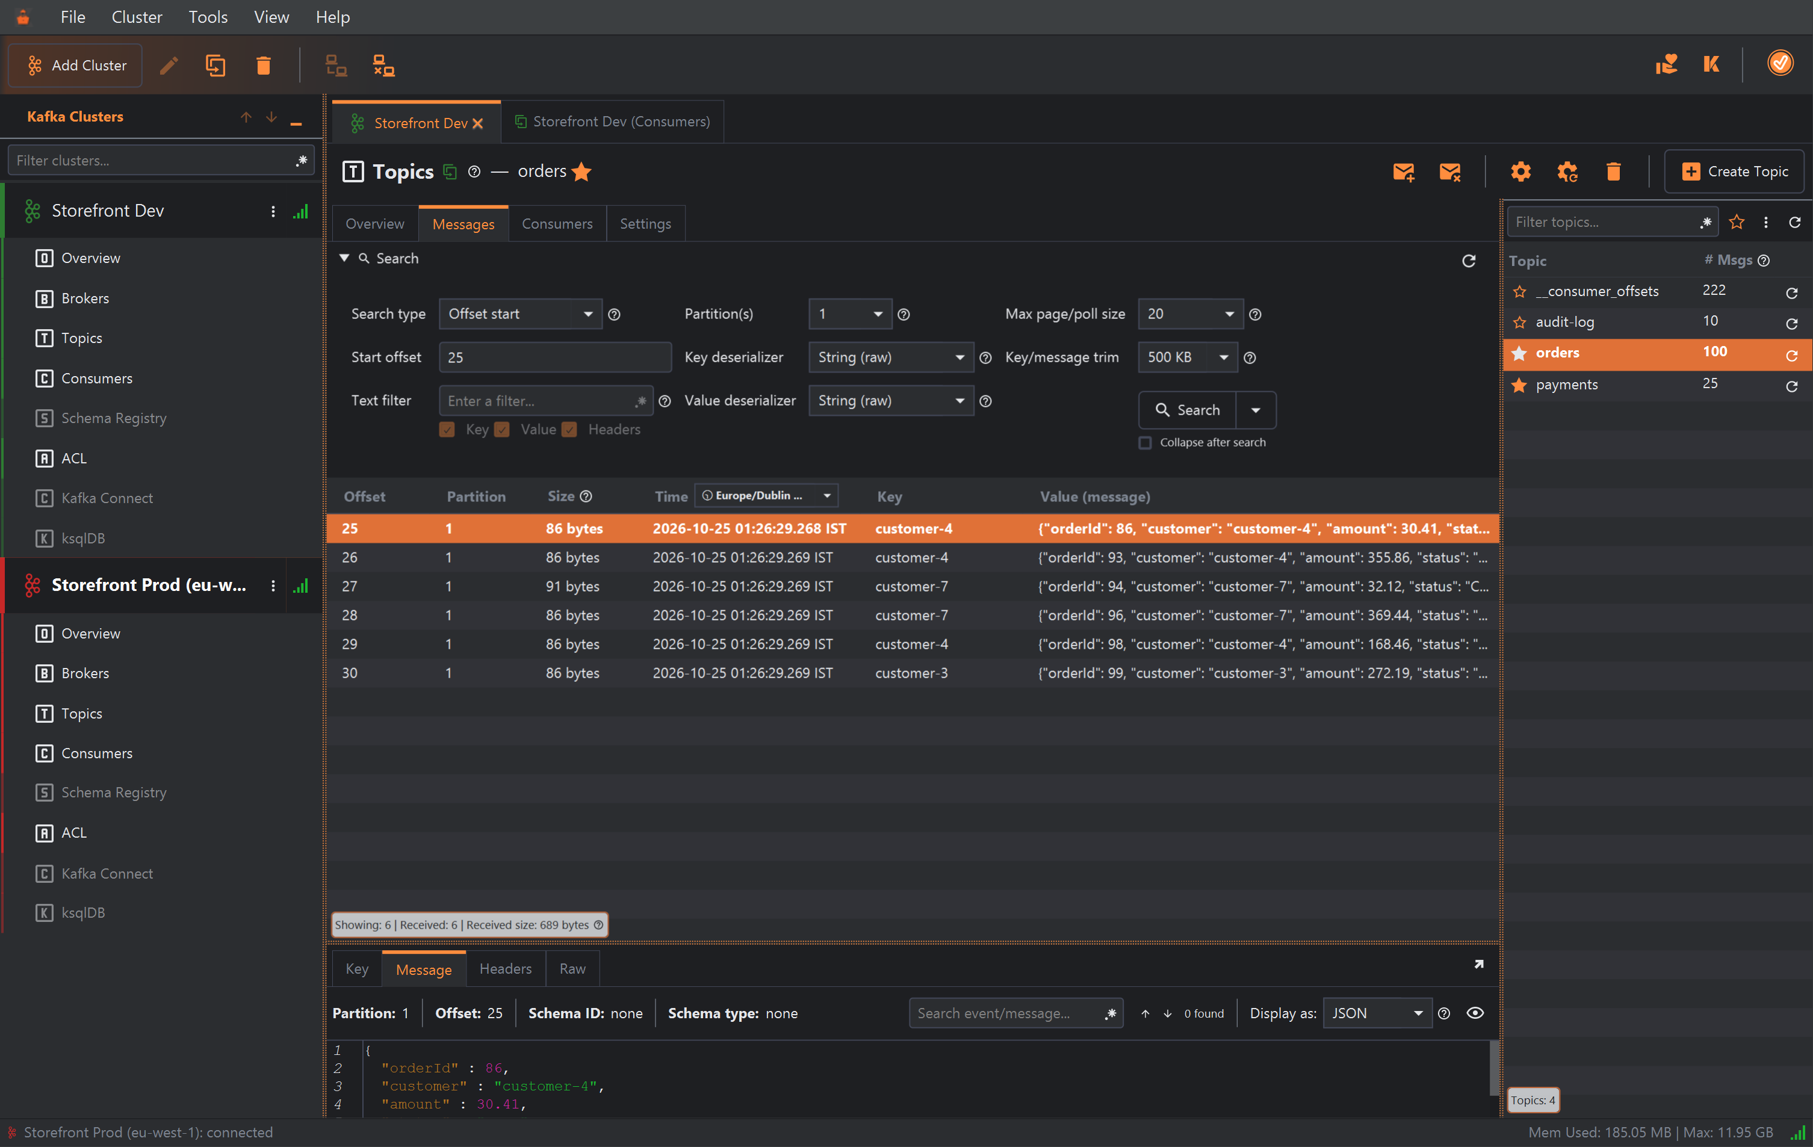Open the Partition(s) dropdown
This screenshot has height=1147, width=1813.
[850, 314]
